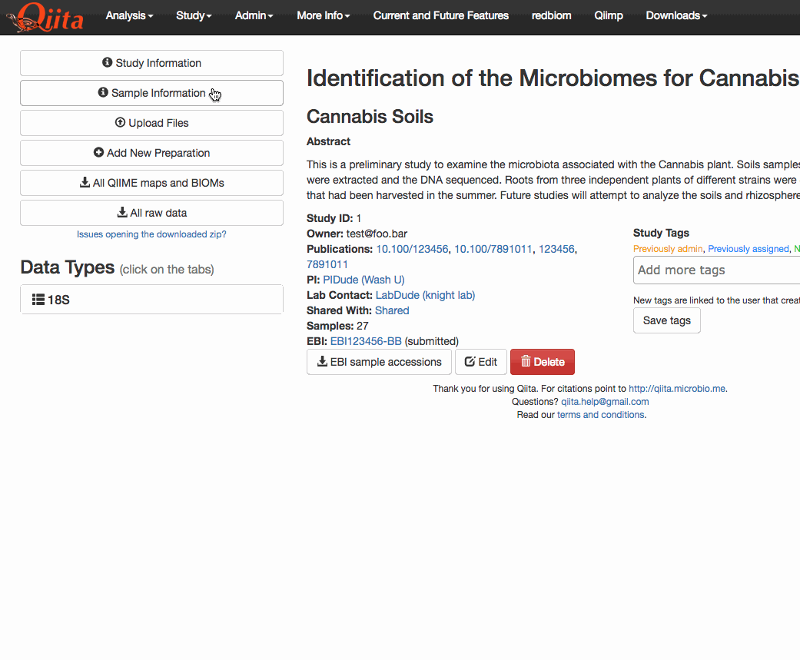This screenshot has width=800, height=660.
Task: Click the list icon next to 18S
Action: (x=38, y=300)
